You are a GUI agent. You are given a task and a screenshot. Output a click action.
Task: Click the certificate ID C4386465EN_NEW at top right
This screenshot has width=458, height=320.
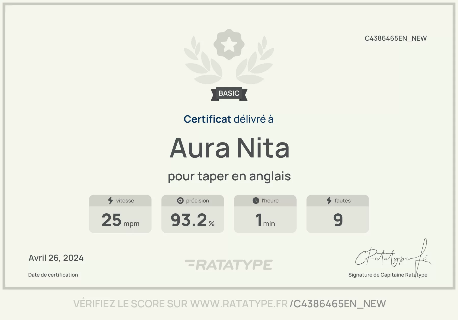[396, 38]
